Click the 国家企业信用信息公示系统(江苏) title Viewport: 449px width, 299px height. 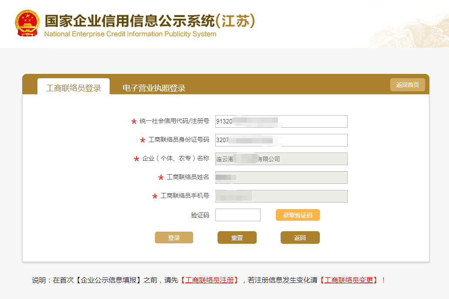coord(150,21)
